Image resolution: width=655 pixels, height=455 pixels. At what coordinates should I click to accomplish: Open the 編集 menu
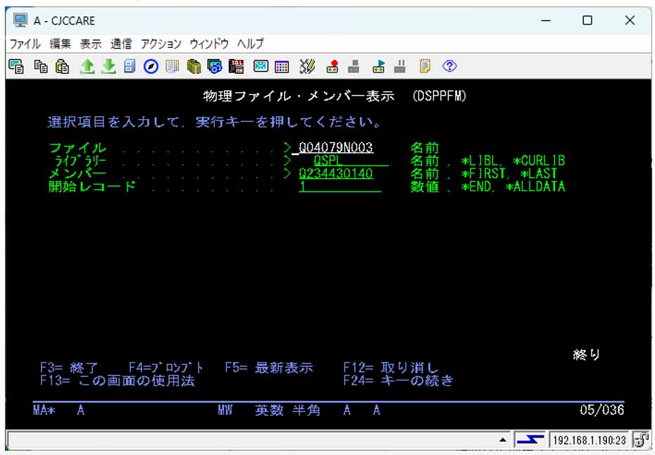coord(60,44)
